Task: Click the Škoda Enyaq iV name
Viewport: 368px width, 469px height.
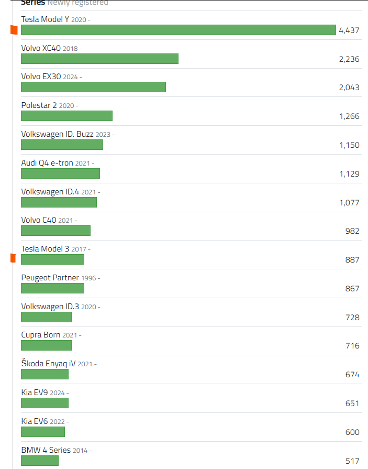Action: click(48, 364)
